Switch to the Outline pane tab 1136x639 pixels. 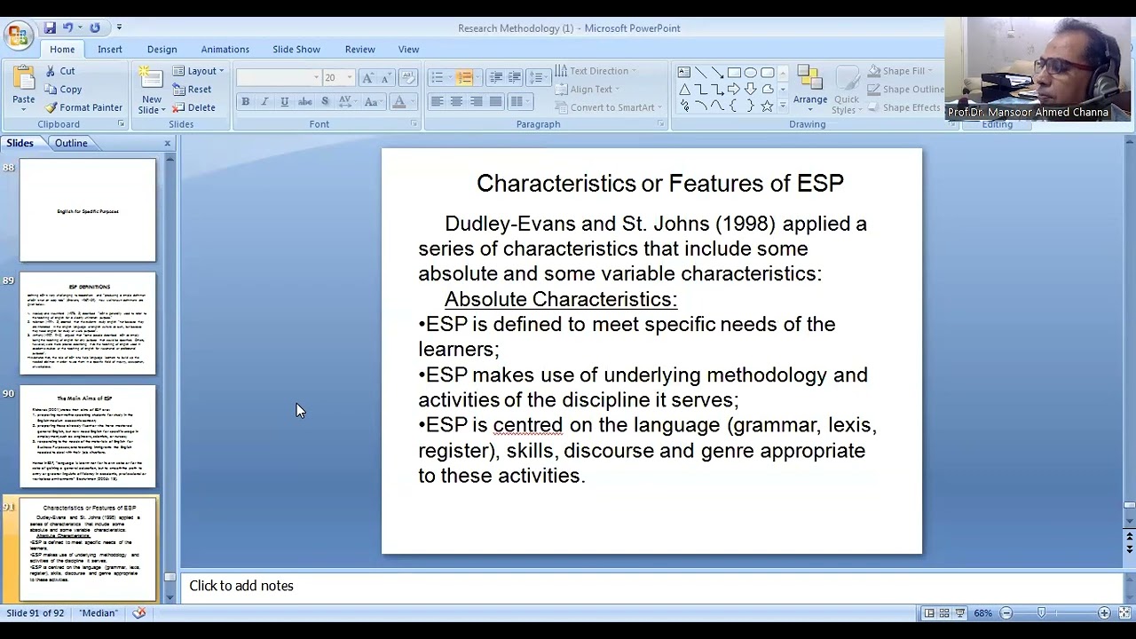(x=71, y=143)
